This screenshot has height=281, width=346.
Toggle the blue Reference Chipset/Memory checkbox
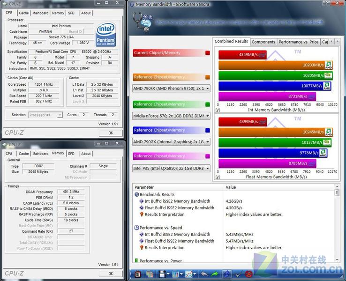point(207,130)
